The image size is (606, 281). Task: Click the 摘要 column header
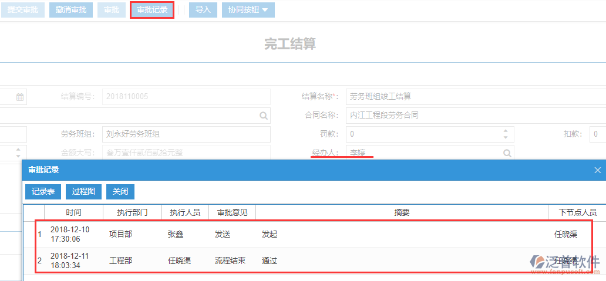point(402,212)
